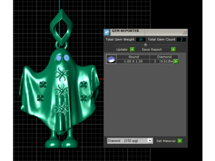Click the Total Gem Count value 2
The height and width of the screenshot is (161, 215).
coord(181,39)
